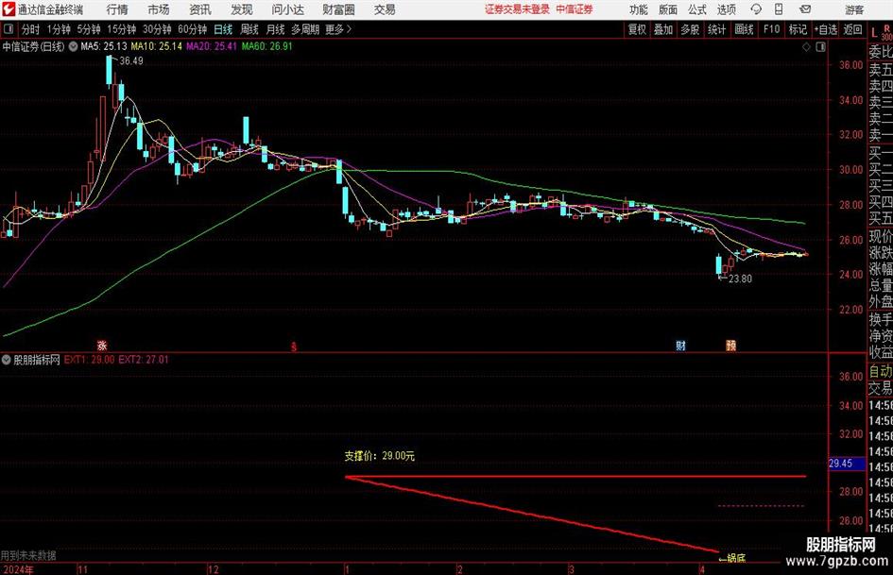Click the 23.80 low price label
The width and height of the screenshot is (893, 575).
coord(740,279)
